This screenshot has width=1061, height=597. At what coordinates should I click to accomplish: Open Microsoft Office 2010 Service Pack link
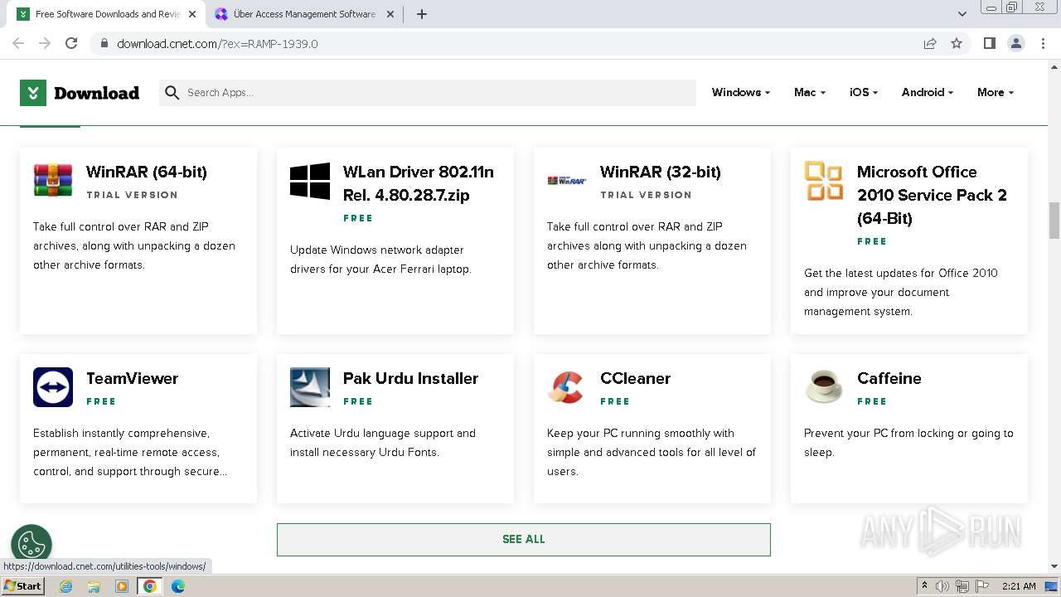tap(932, 195)
